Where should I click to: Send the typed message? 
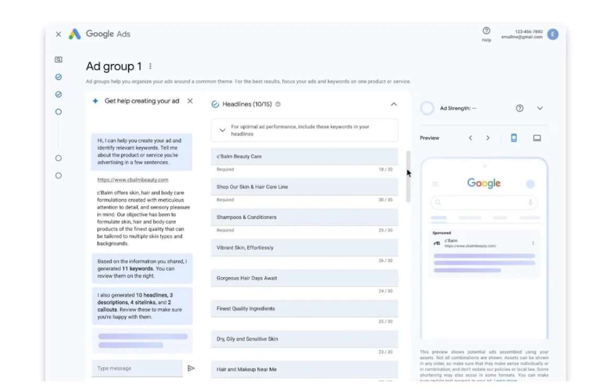191,368
